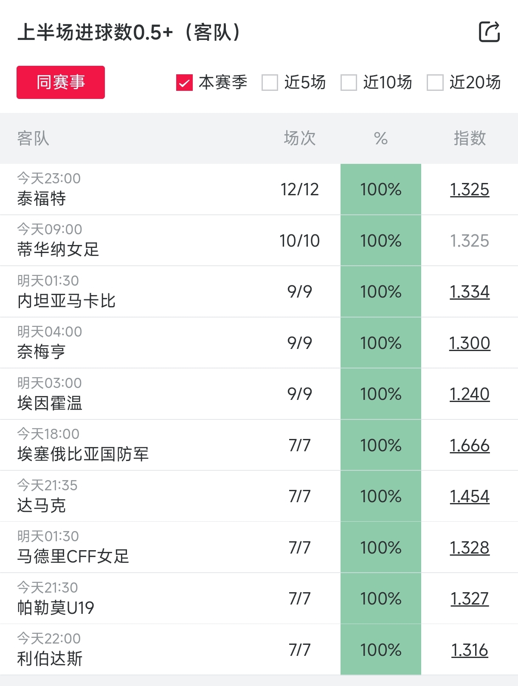Sort by the 指数 column header
Viewport: 518px width, 686px height.
click(470, 138)
